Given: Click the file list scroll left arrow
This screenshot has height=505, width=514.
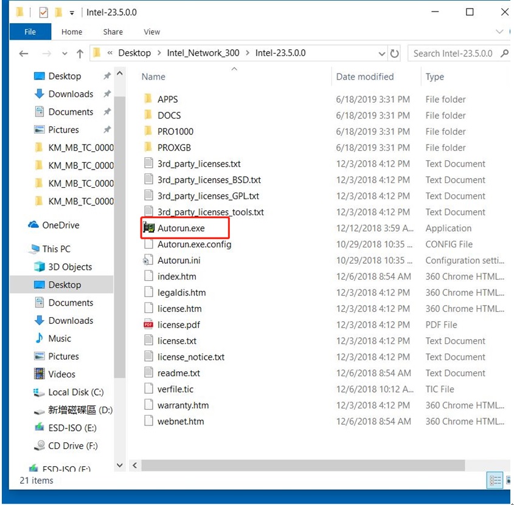Looking at the screenshot, I should [x=134, y=465].
